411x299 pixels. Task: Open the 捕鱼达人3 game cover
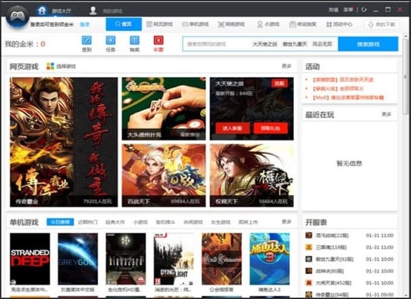[270, 259]
